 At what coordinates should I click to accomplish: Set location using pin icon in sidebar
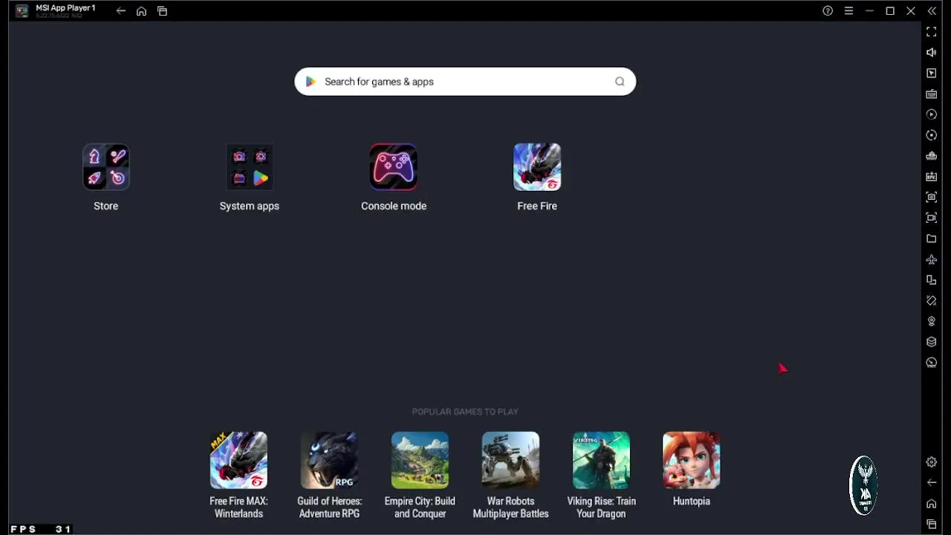(932, 321)
